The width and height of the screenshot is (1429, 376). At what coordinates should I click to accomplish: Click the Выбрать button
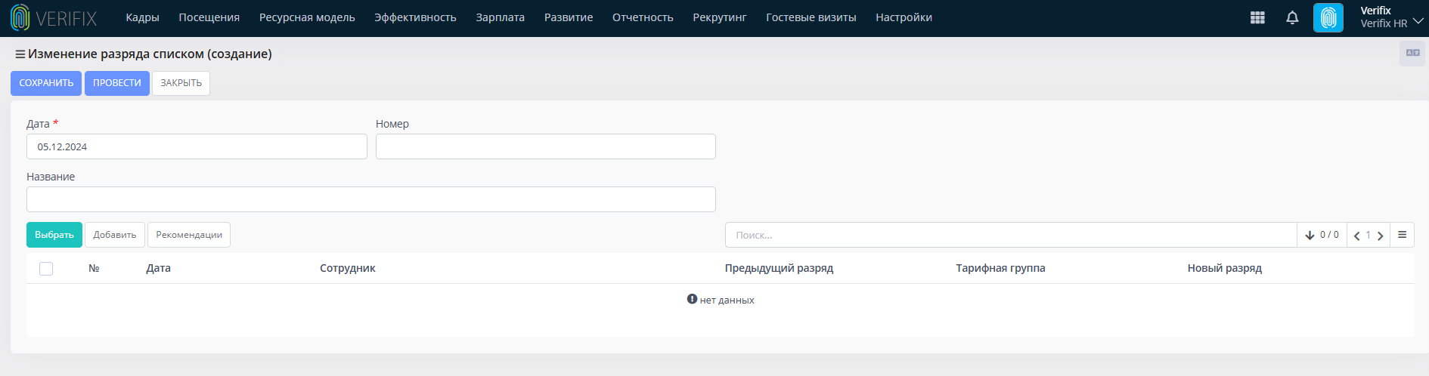click(54, 235)
